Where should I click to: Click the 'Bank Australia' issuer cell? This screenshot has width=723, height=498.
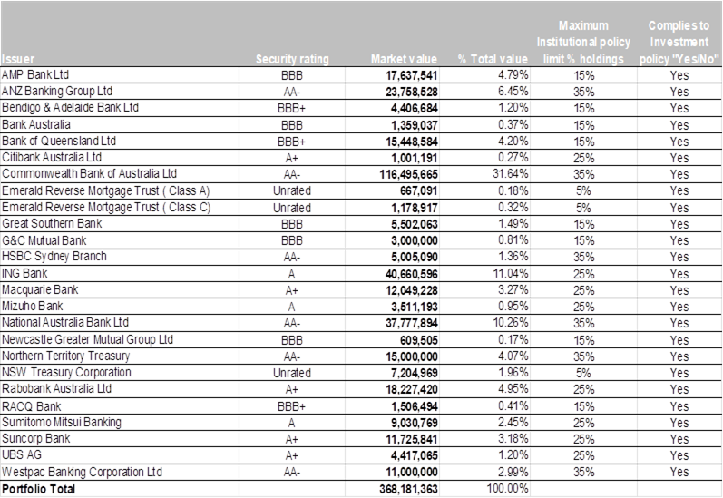(x=36, y=124)
